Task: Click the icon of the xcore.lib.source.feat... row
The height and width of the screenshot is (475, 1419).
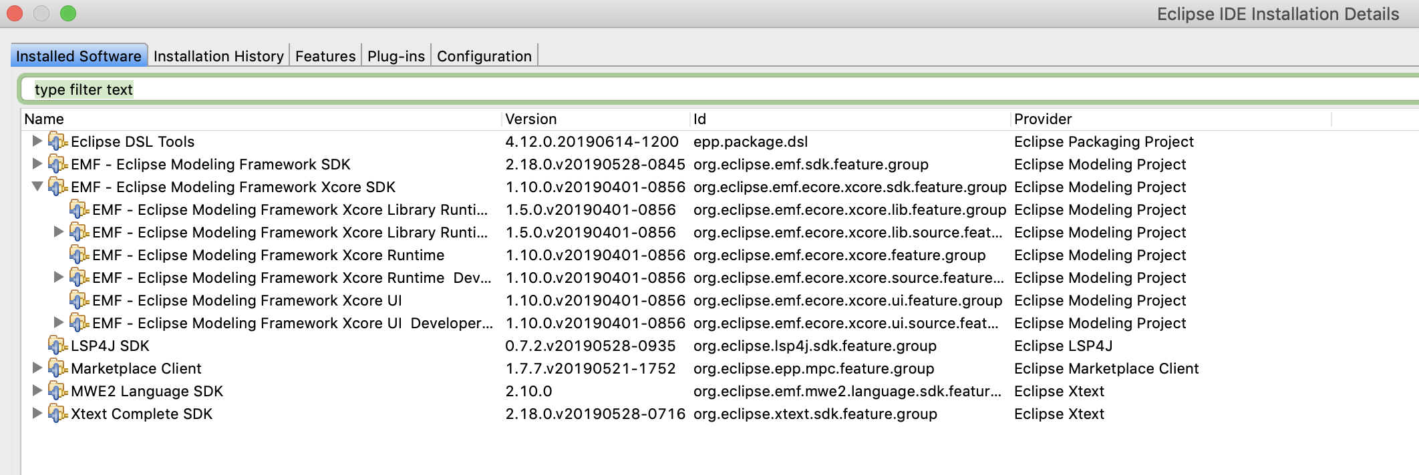Action: click(80, 232)
